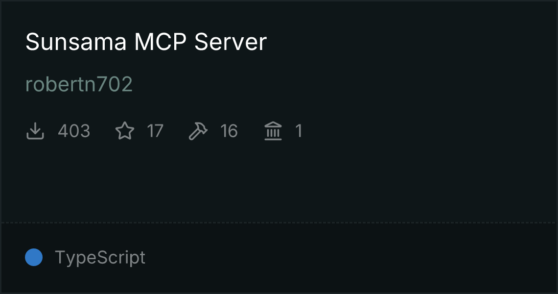Click the 17 stars count

tap(155, 131)
